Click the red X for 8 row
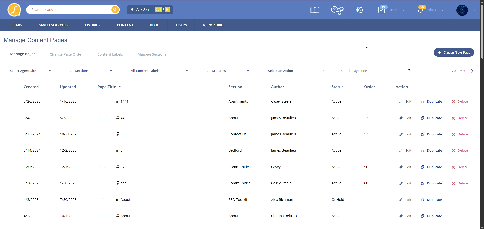This screenshot has width=484, height=229. click(x=453, y=150)
